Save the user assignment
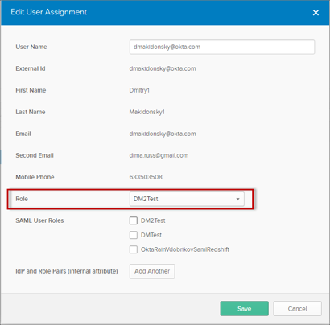The image size is (330, 325). (x=245, y=309)
